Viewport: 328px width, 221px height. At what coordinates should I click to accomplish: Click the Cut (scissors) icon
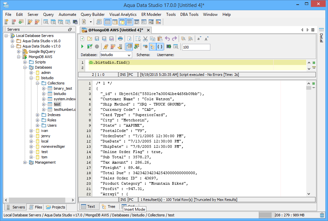click(x=145, y=39)
